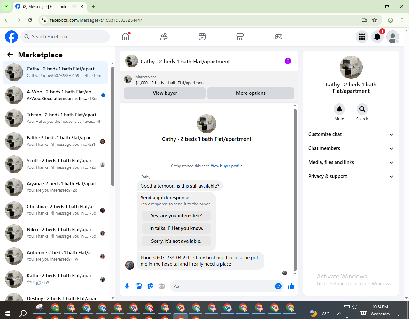View site information icon in address bar
This screenshot has width=409, height=319.
coord(44,20)
